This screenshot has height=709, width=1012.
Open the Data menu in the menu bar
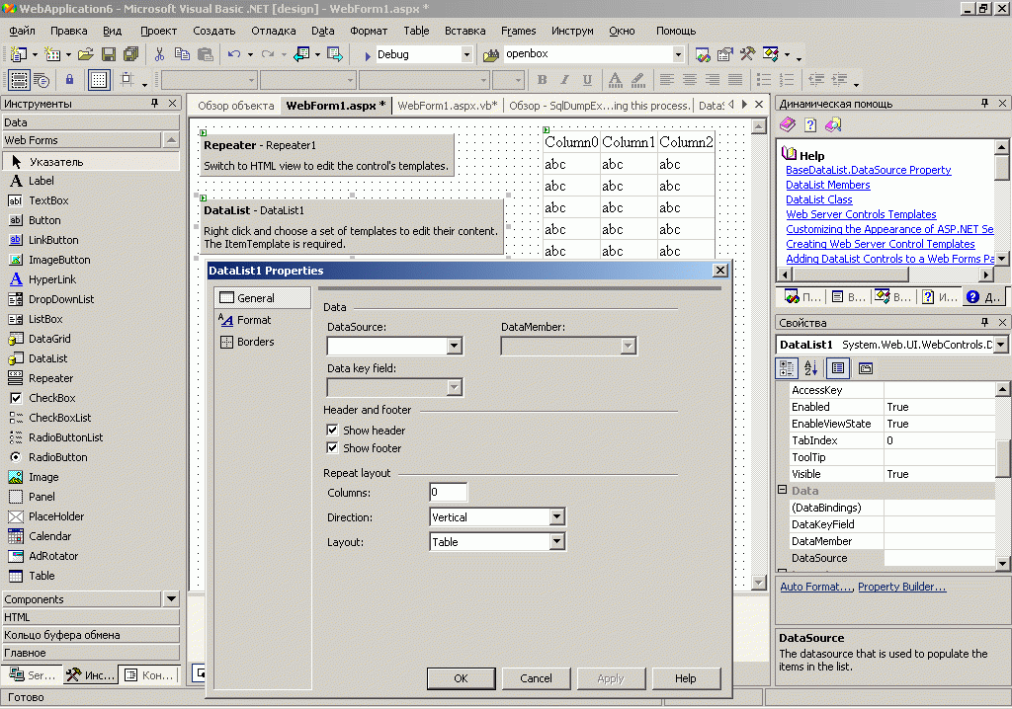coord(322,31)
